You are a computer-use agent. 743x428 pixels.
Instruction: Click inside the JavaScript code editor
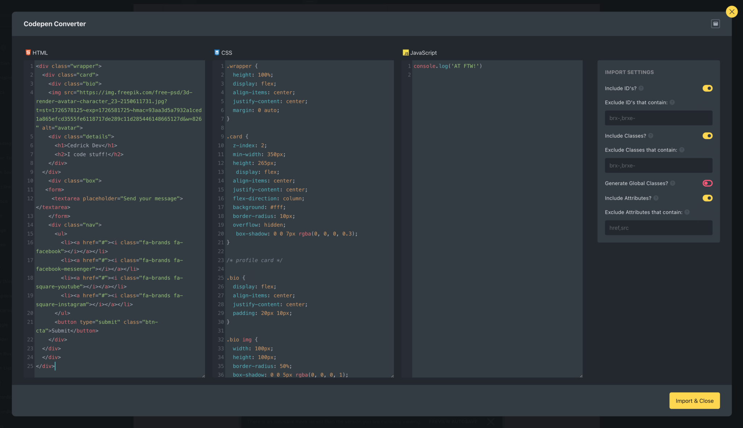pyautogui.click(x=497, y=217)
